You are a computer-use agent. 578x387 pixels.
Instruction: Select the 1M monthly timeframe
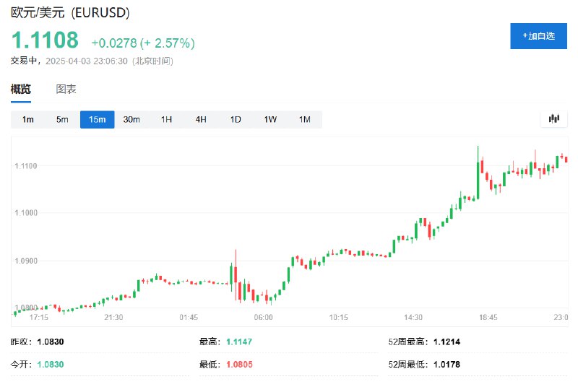point(305,120)
